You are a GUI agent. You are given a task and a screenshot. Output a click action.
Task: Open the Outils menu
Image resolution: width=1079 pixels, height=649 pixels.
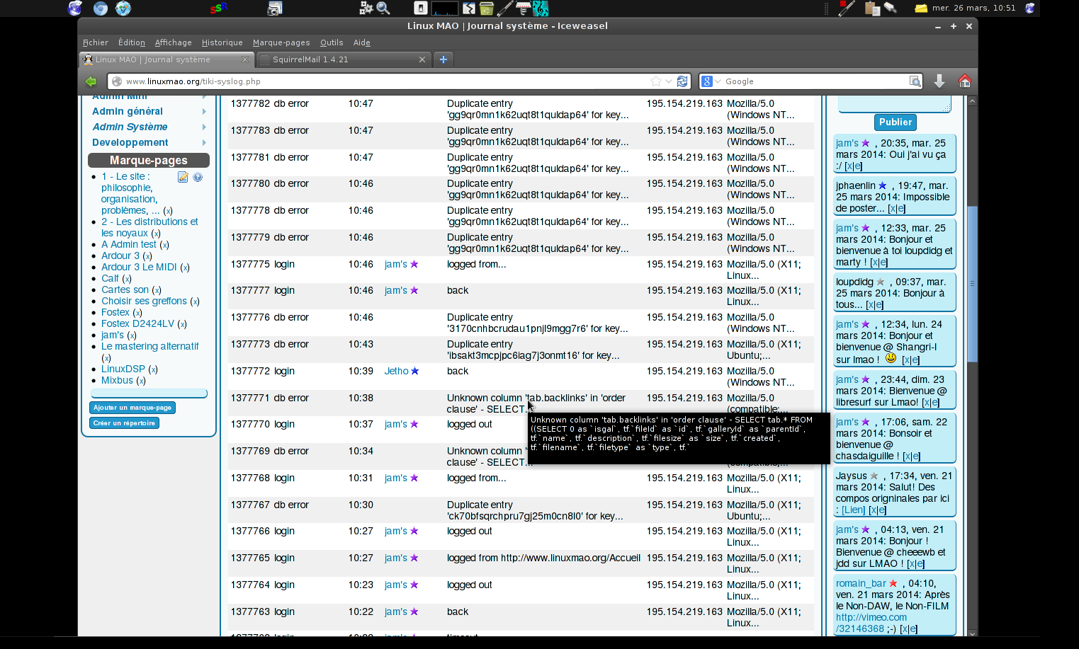tap(332, 42)
